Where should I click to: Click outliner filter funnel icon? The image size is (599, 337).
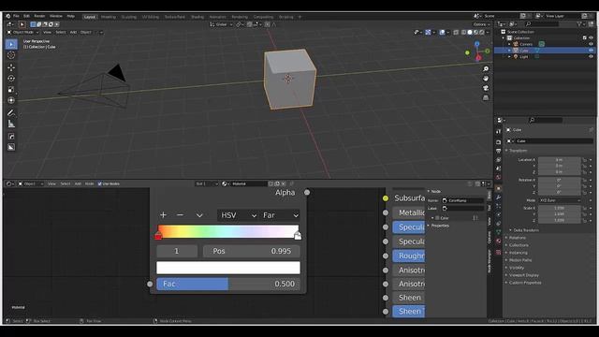580,24
